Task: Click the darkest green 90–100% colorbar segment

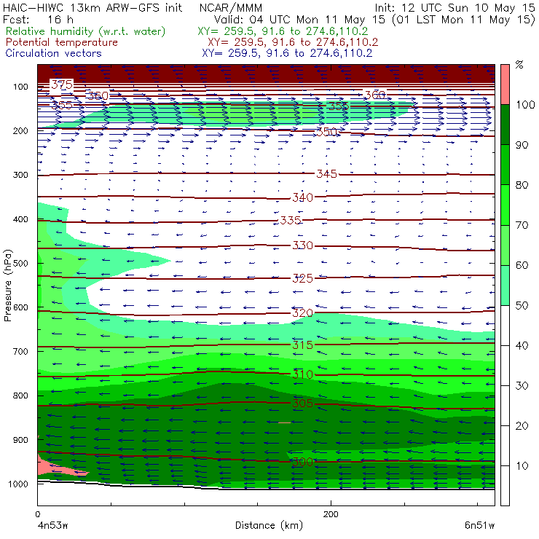Action: 505,125
